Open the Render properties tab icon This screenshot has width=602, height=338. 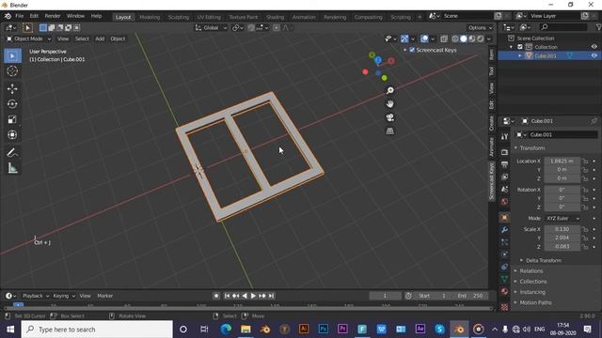[x=504, y=152]
